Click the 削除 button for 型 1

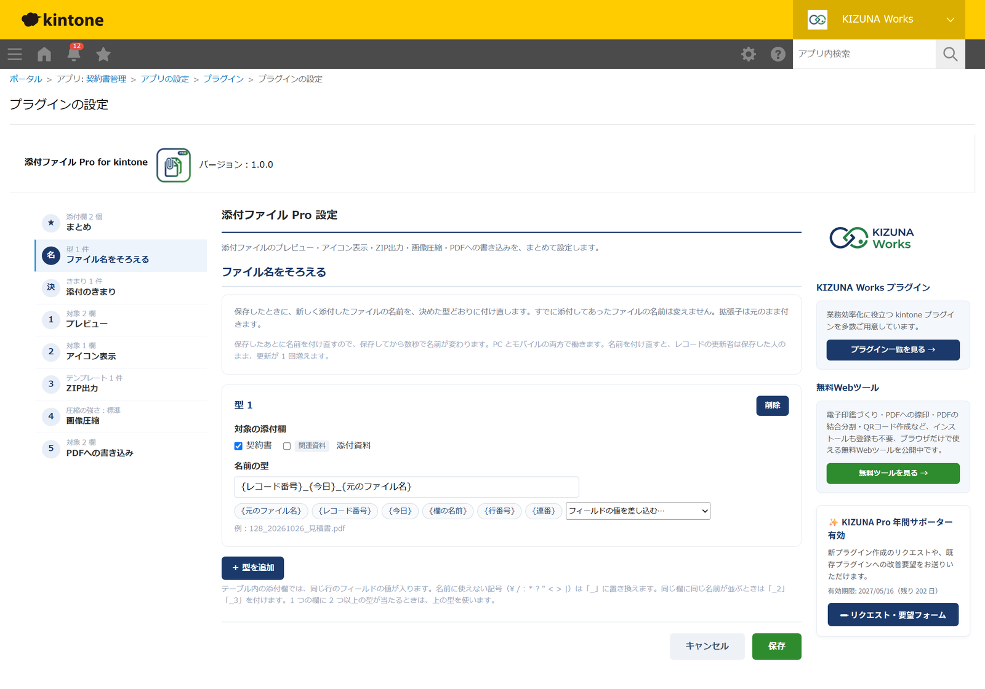pos(773,405)
